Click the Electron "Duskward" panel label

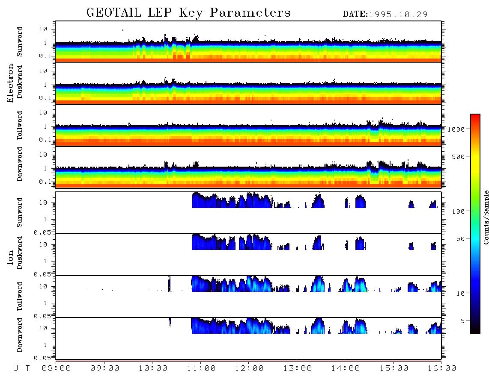pos(20,82)
